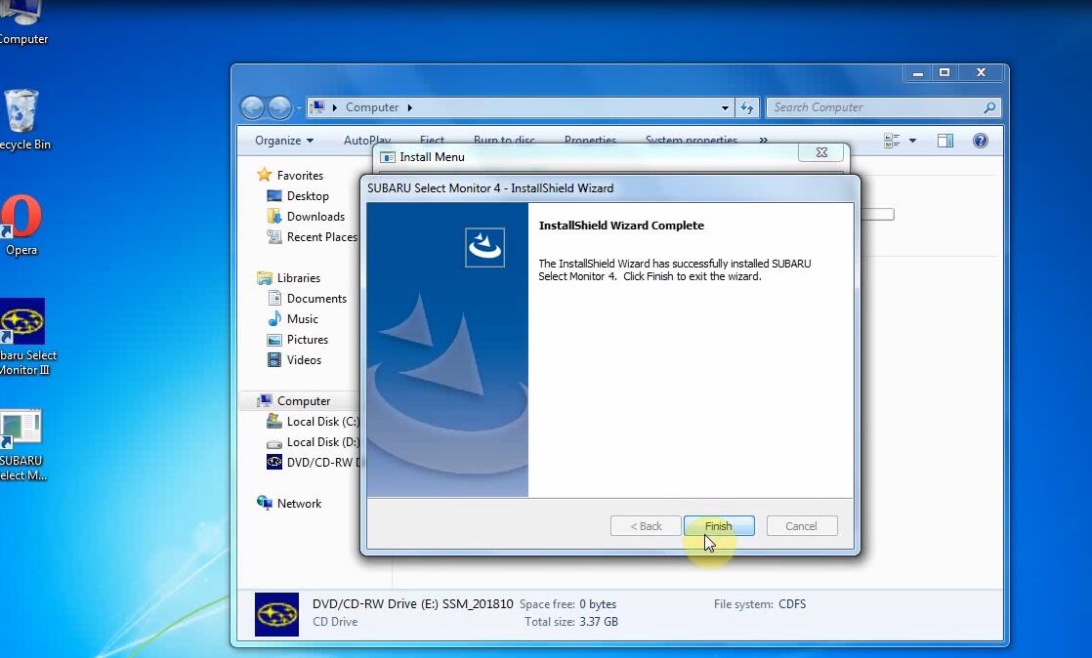Click the Documents icon in Libraries
1092x658 pixels.
point(274,298)
